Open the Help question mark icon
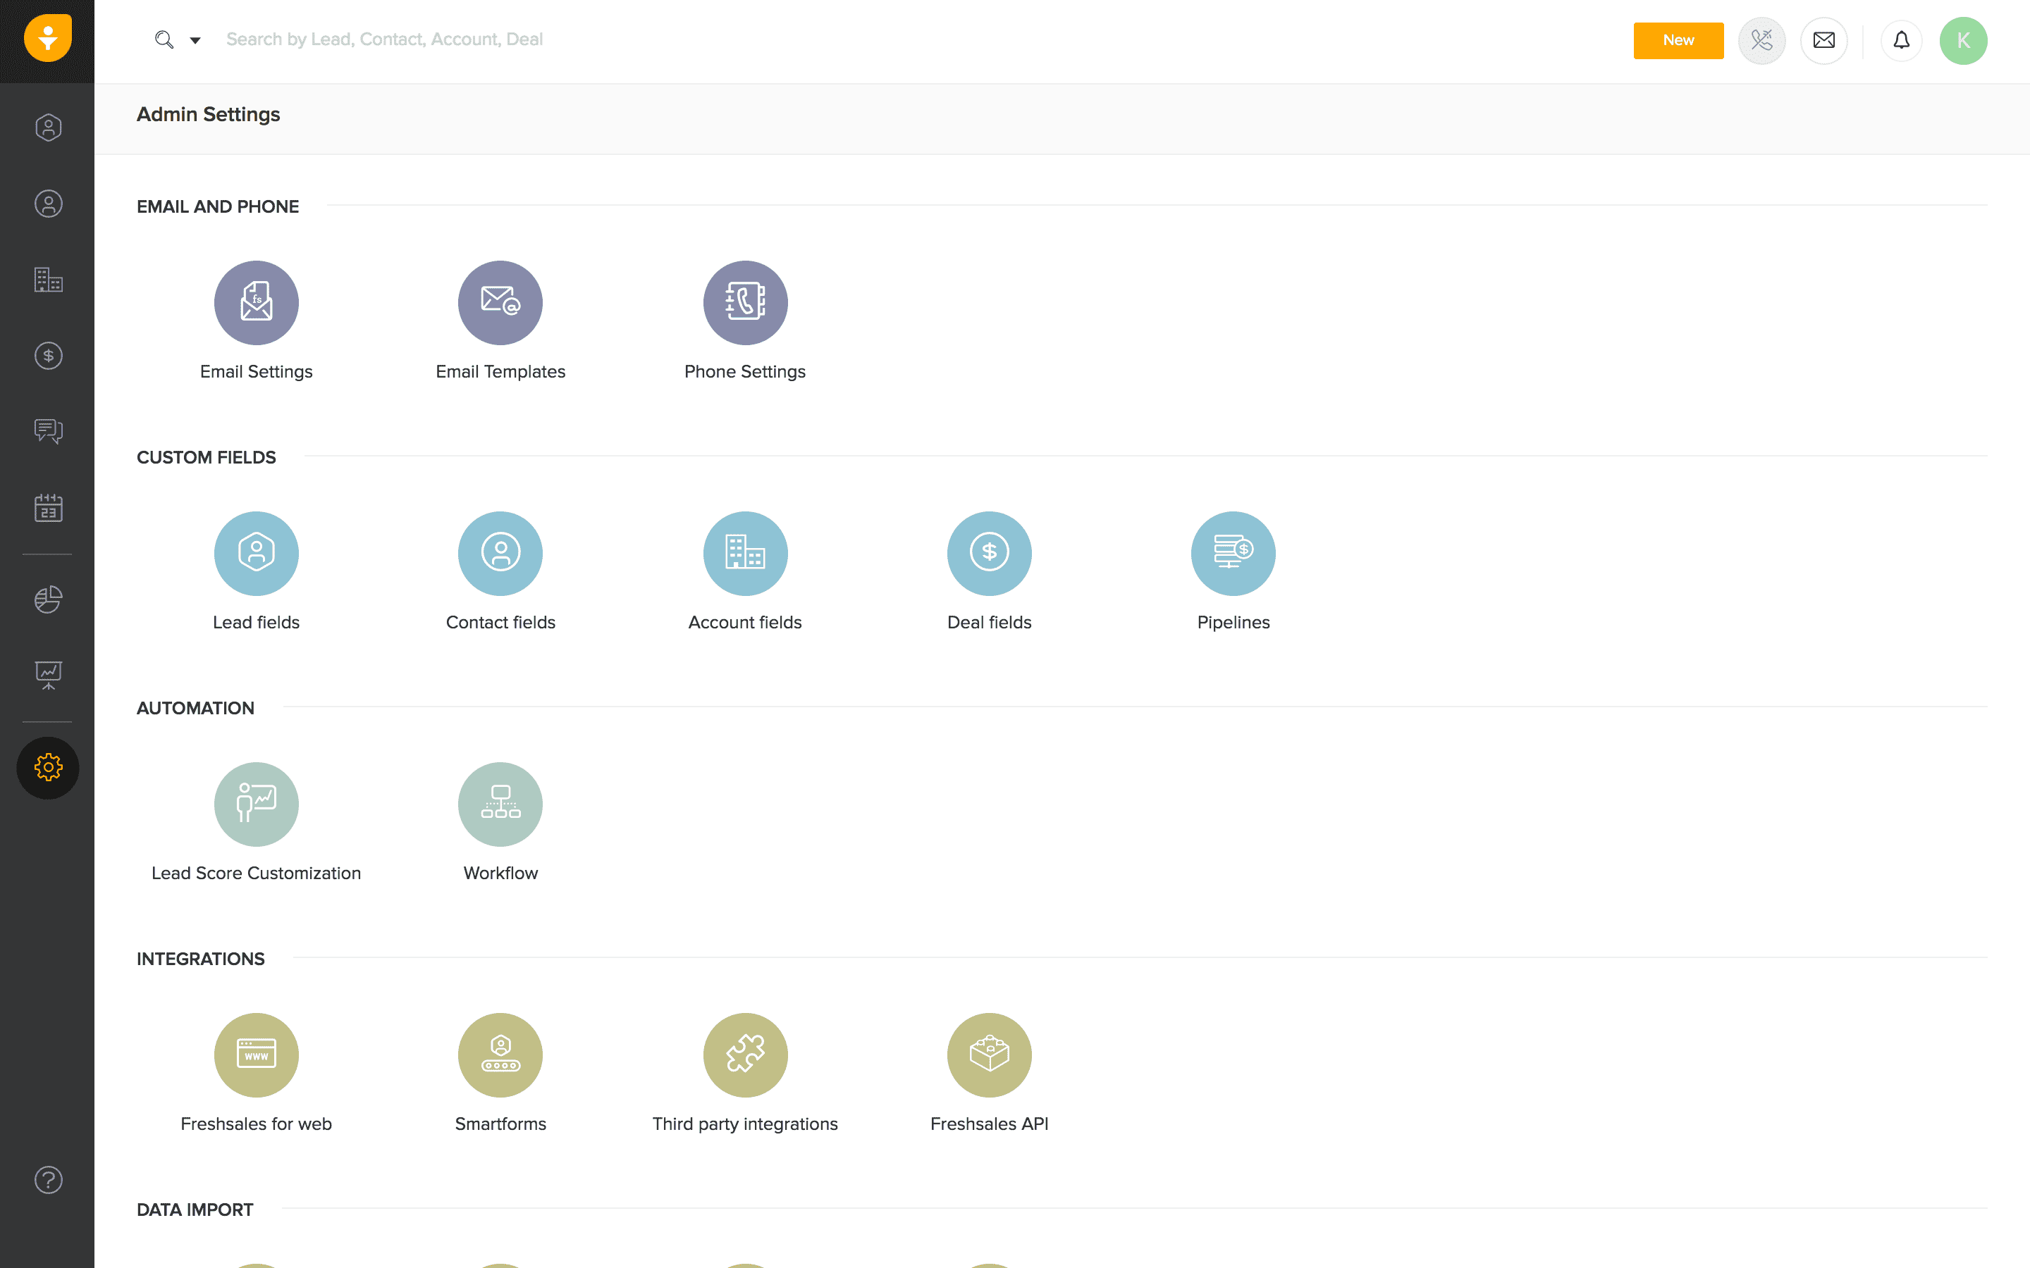 (48, 1180)
